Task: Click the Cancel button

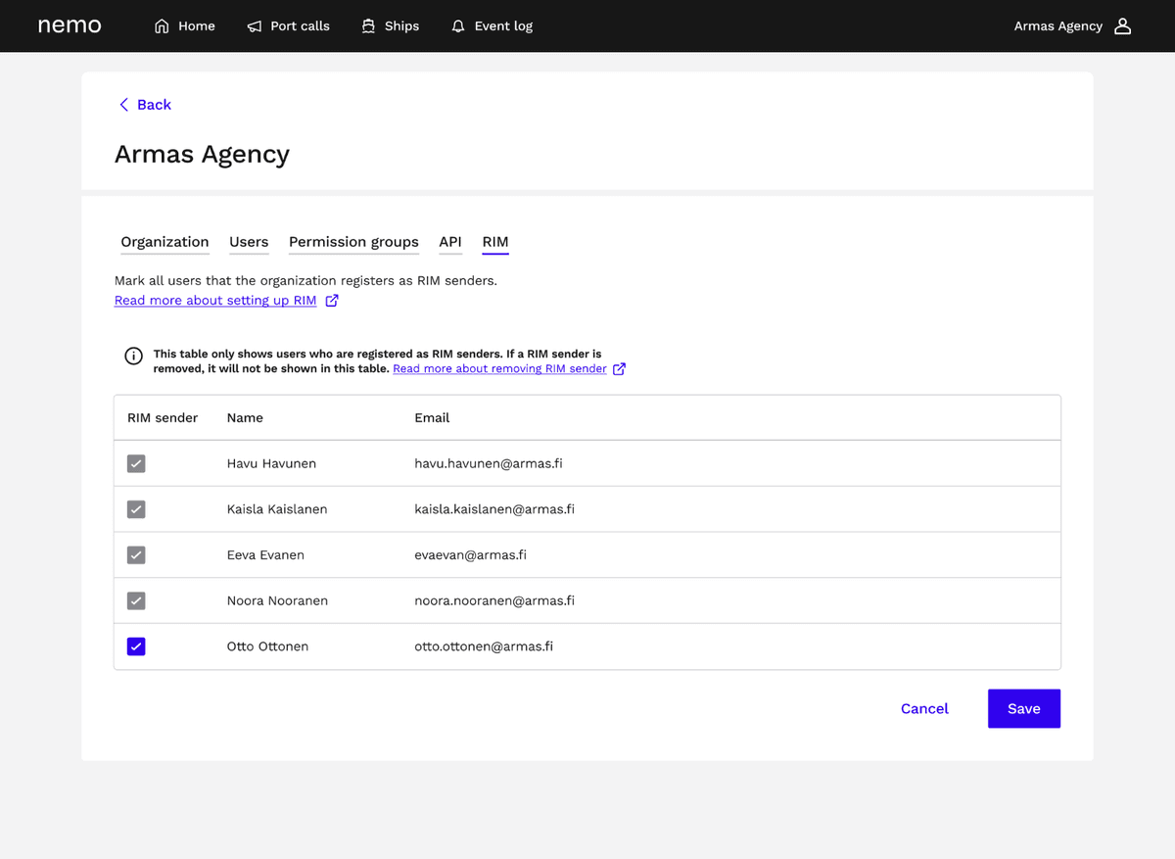Action: click(x=924, y=709)
